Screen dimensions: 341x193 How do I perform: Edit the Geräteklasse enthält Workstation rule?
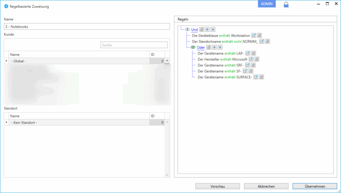[254, 35]
